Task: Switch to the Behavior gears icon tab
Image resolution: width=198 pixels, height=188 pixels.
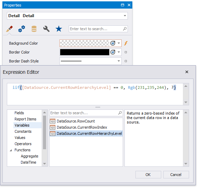Action: pos(22,29)
